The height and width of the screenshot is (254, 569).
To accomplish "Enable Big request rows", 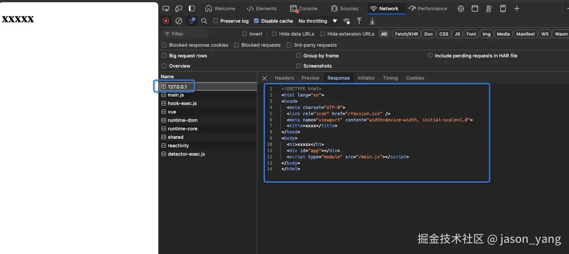I will point(164,56).
